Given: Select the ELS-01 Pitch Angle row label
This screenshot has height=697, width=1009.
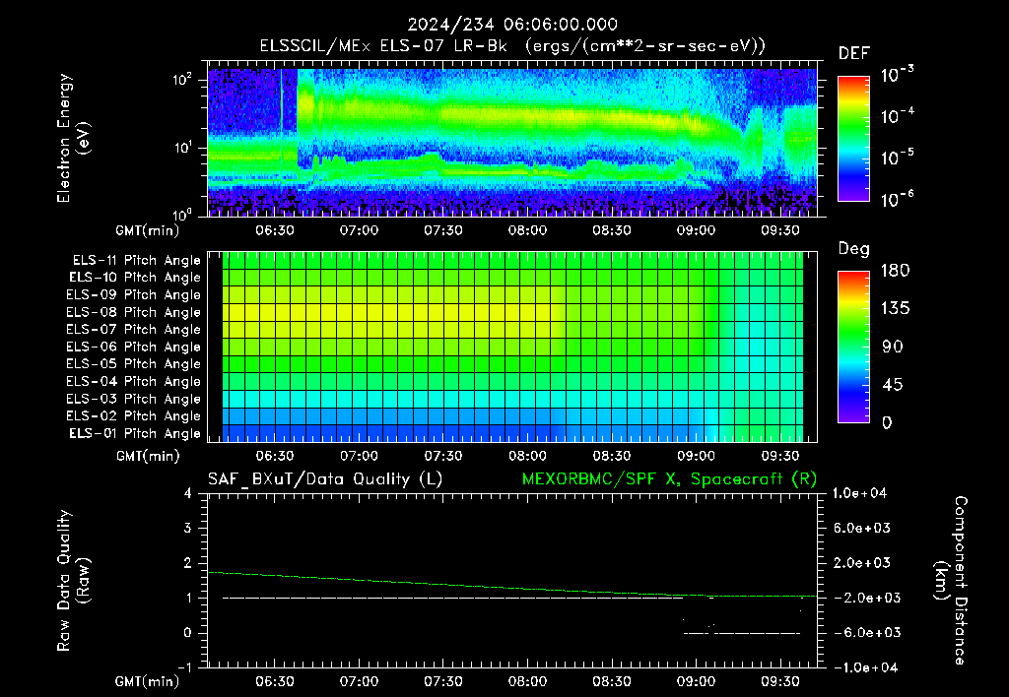Looking at the screenshot, I should pos(135,434).
